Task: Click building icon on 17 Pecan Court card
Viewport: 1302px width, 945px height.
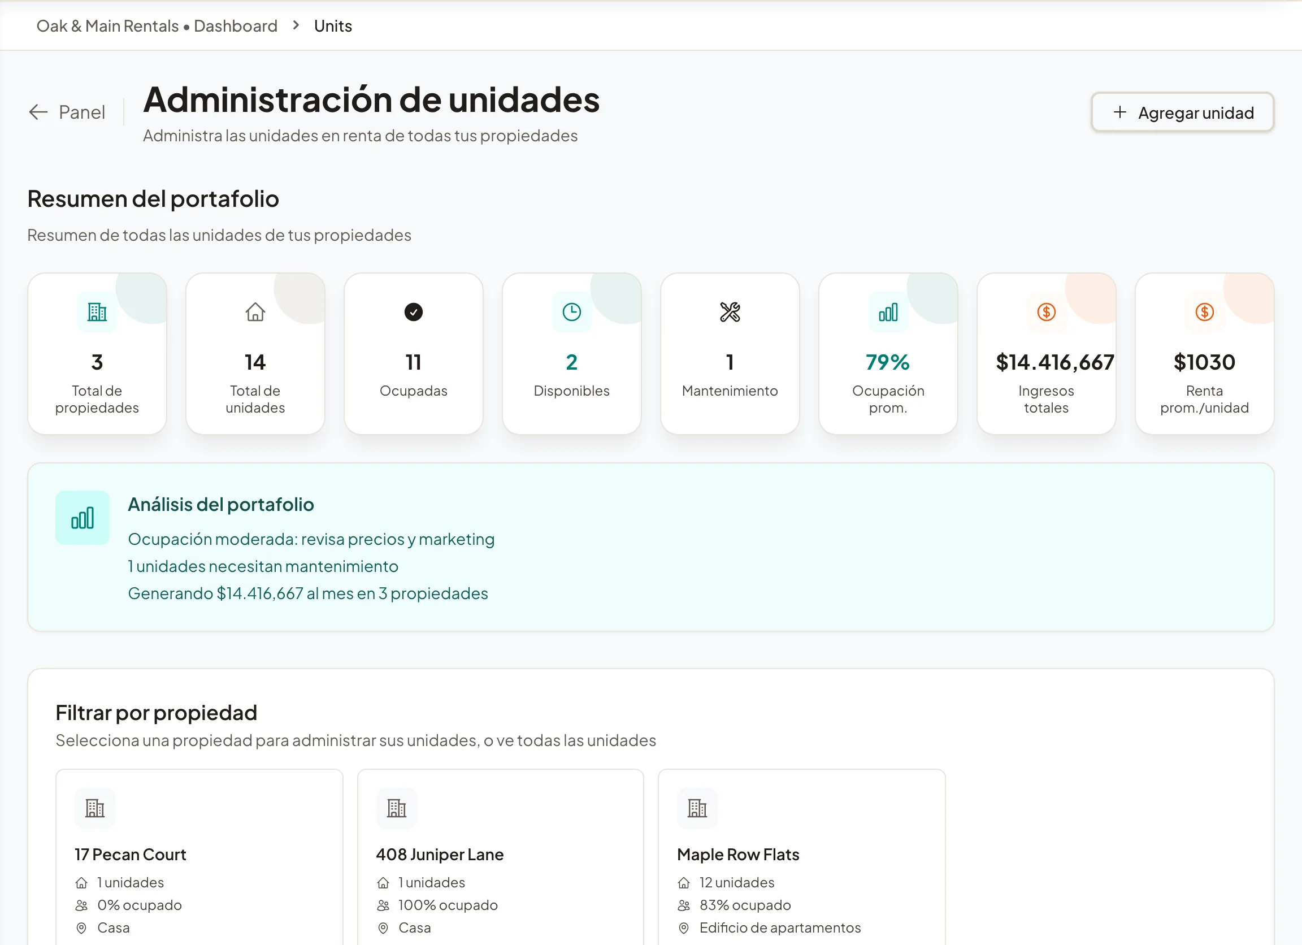Action: pyautogui.click(x=95, y=808)
